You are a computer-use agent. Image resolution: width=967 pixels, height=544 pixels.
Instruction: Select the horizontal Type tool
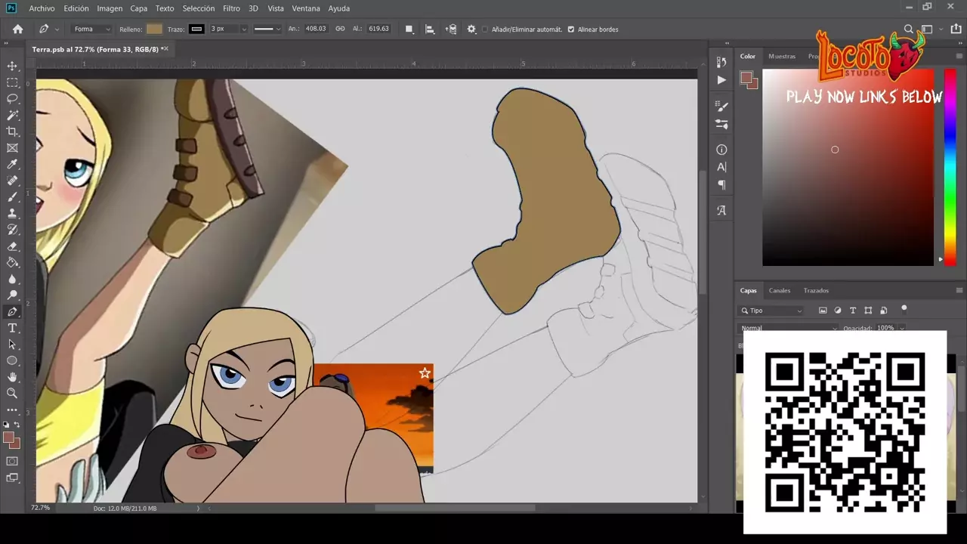point(12,328)
